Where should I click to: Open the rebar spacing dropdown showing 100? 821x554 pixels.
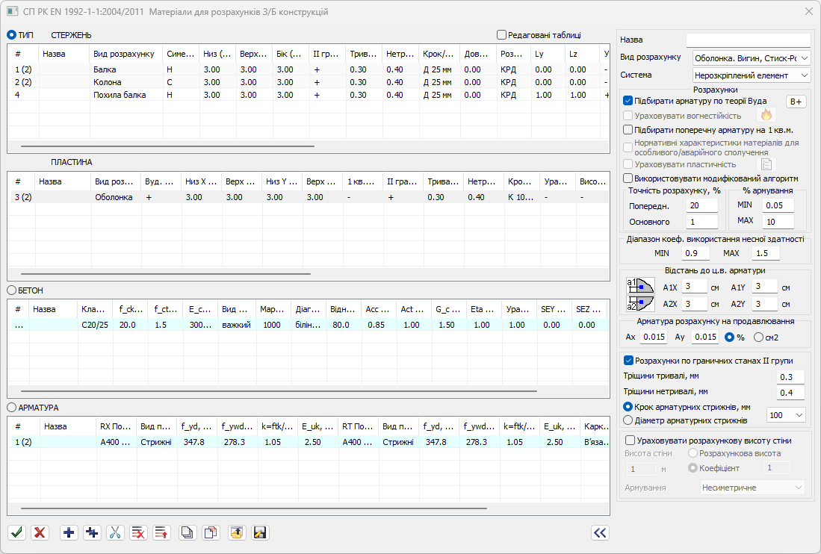[786, 414]
